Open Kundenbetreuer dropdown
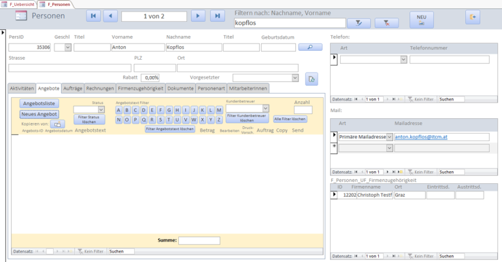The height and width of the screenshot is (262, 502). click(x=265, y=109)
